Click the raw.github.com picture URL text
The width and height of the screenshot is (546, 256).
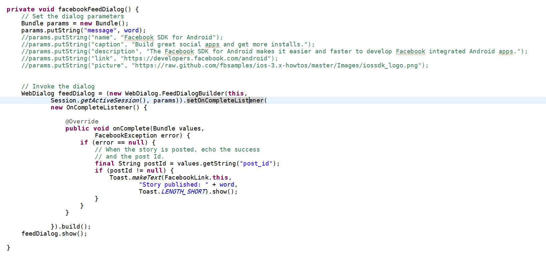point(276,65)
